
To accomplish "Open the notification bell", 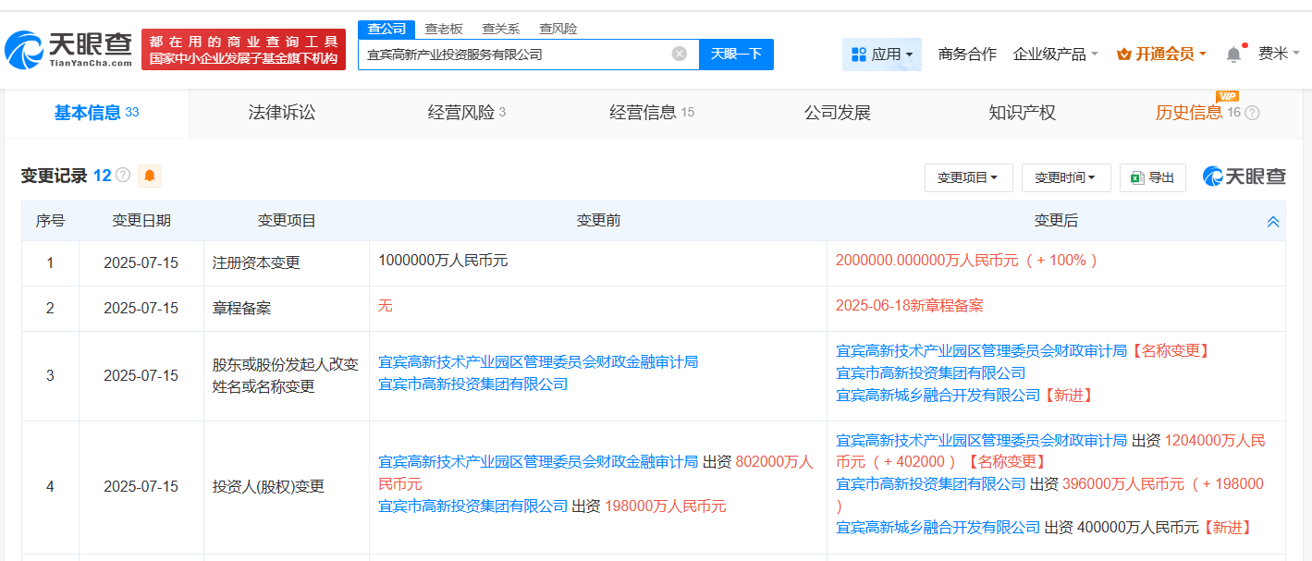I will pos(1233,55).
